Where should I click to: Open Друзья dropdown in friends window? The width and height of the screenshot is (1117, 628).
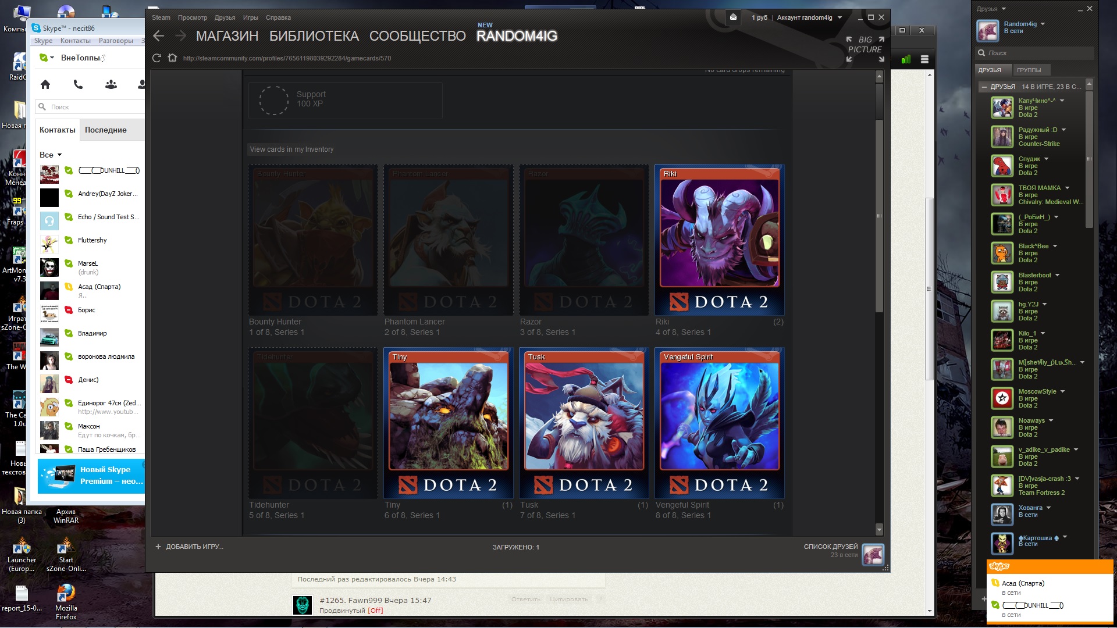coord(991,9)
